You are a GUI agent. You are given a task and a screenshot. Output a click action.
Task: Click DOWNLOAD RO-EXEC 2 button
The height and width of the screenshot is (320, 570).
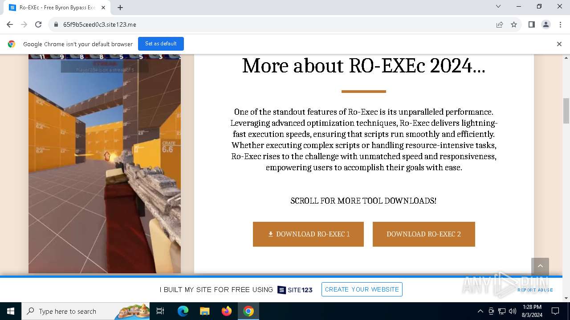tap(423, 234)
